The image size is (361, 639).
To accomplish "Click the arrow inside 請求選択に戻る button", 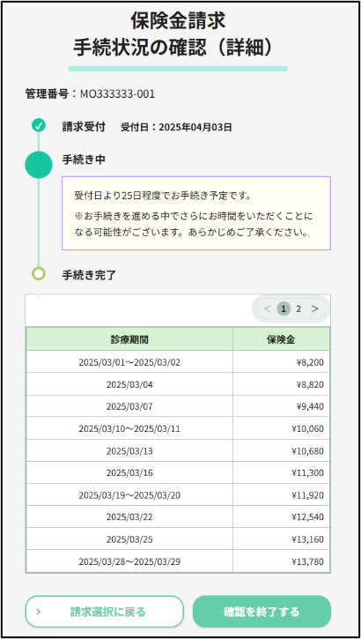I will pyautogui.click(x=39, y=612).
